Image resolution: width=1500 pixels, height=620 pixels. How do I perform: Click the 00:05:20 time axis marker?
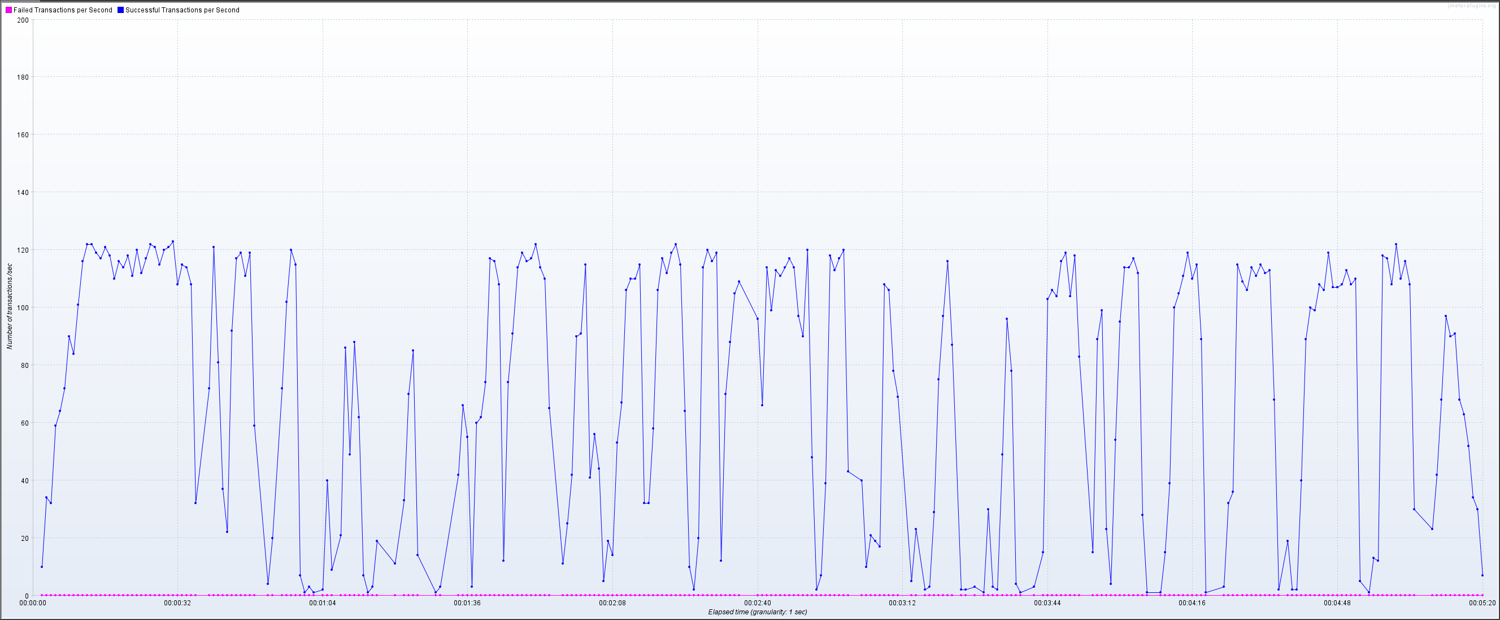[1481, 603]
